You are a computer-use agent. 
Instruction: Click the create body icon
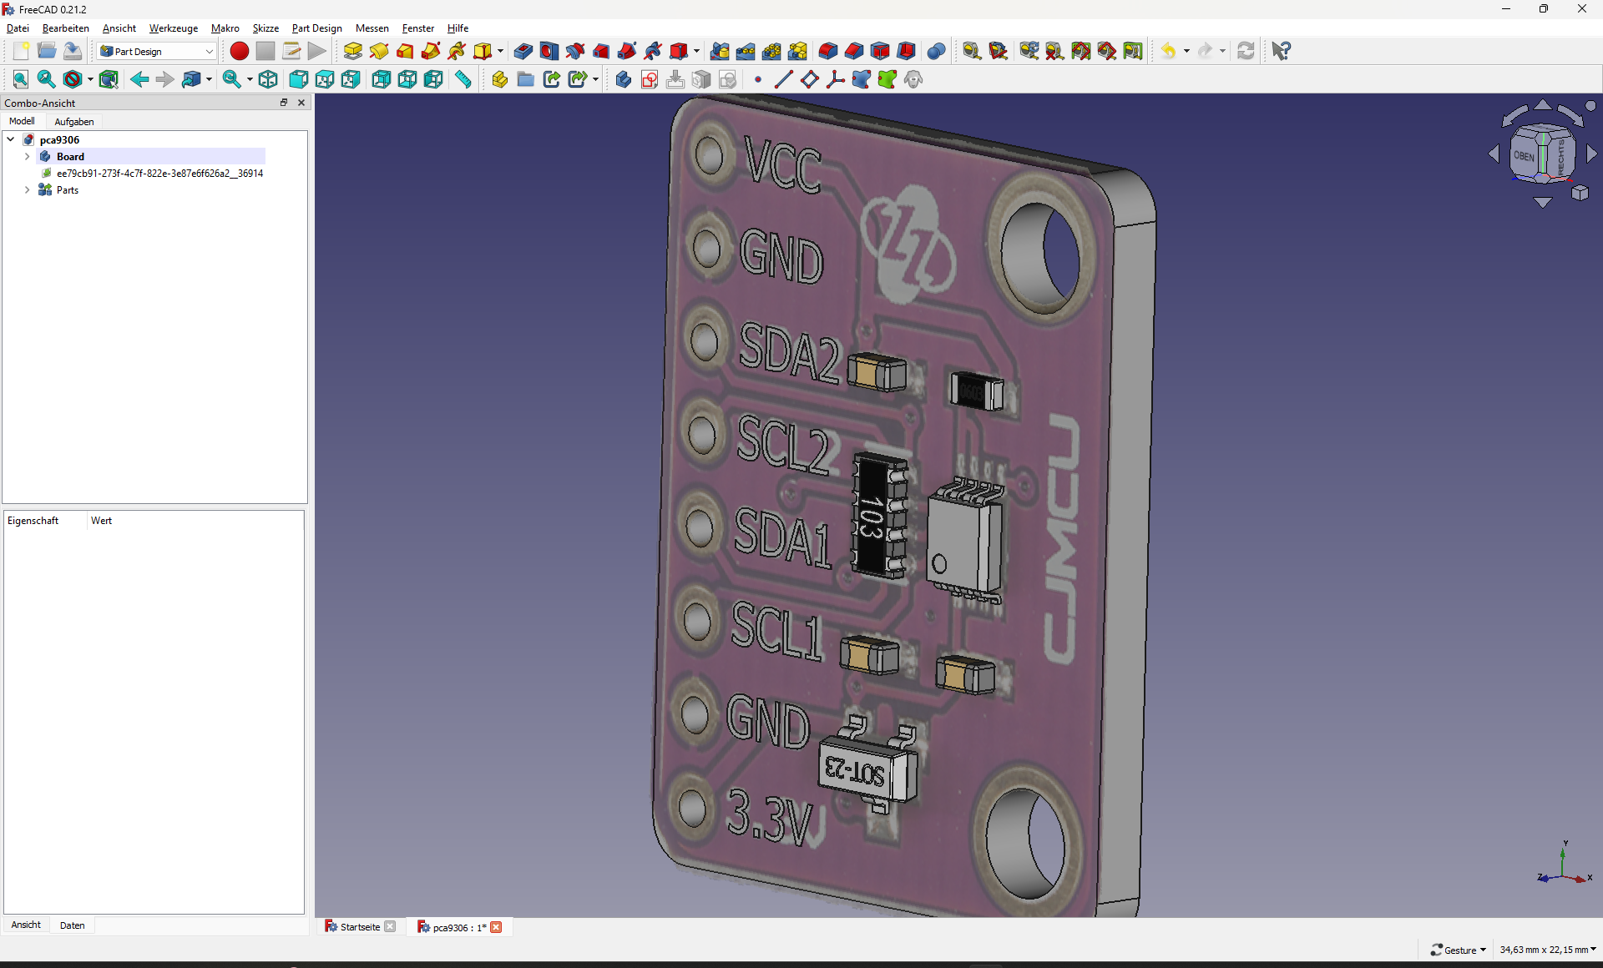623,79
